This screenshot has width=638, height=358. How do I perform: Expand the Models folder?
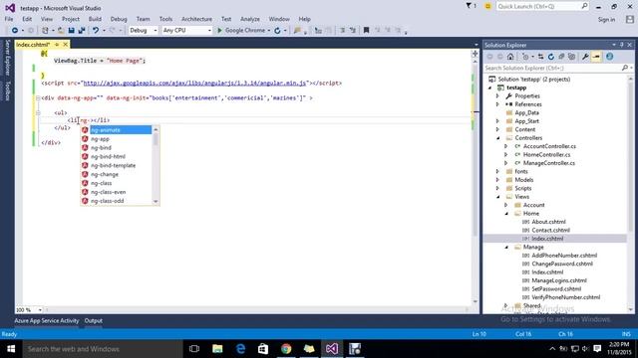click(x=497, y=180)
